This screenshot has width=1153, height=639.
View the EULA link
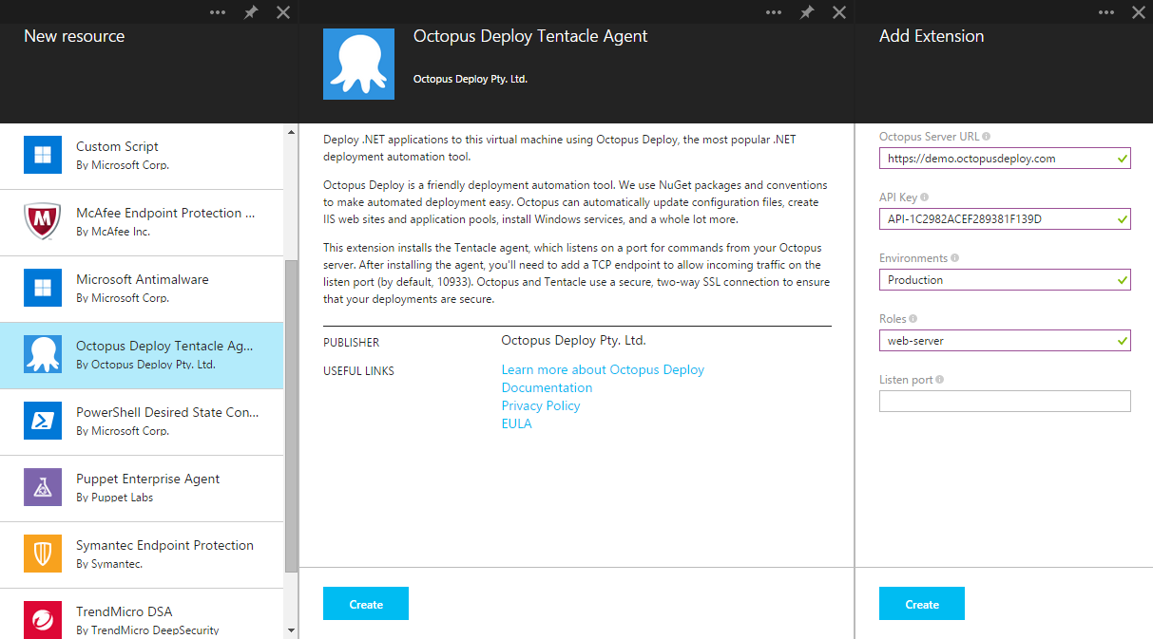[516, 423]
